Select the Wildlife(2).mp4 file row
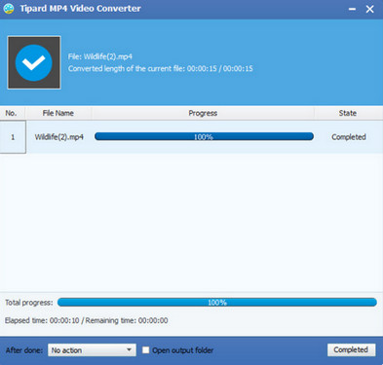This screenshot has width=383, height=365. tap(191, 137)
